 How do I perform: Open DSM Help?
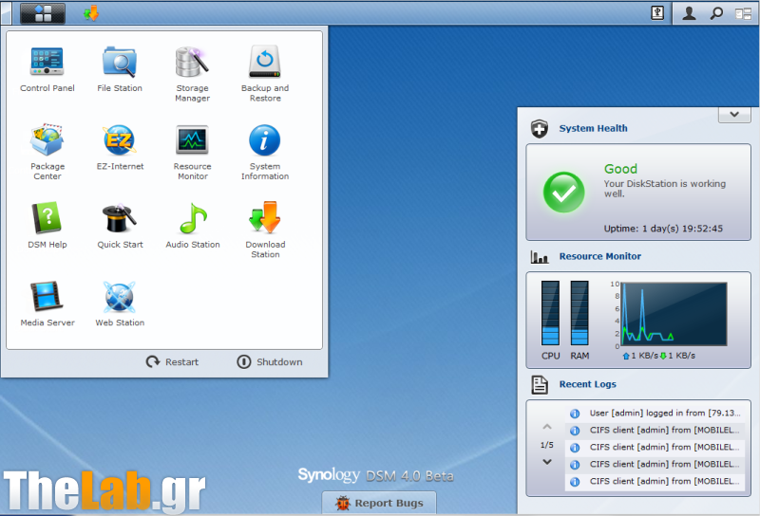47,225
